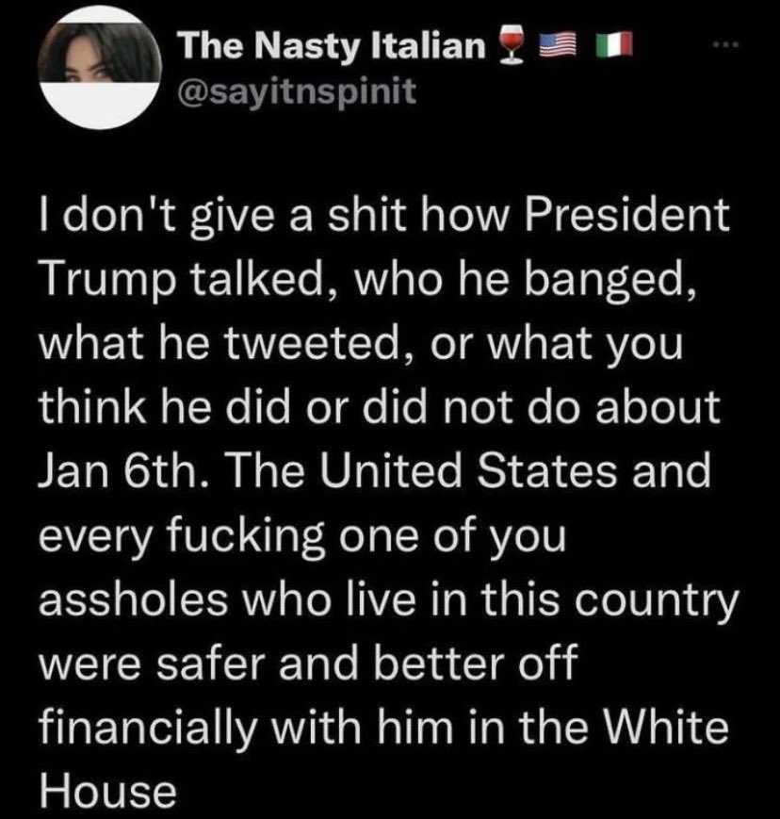The image size is (780, 819).
Task: Click the word financially
Action: tap(147, 729)
